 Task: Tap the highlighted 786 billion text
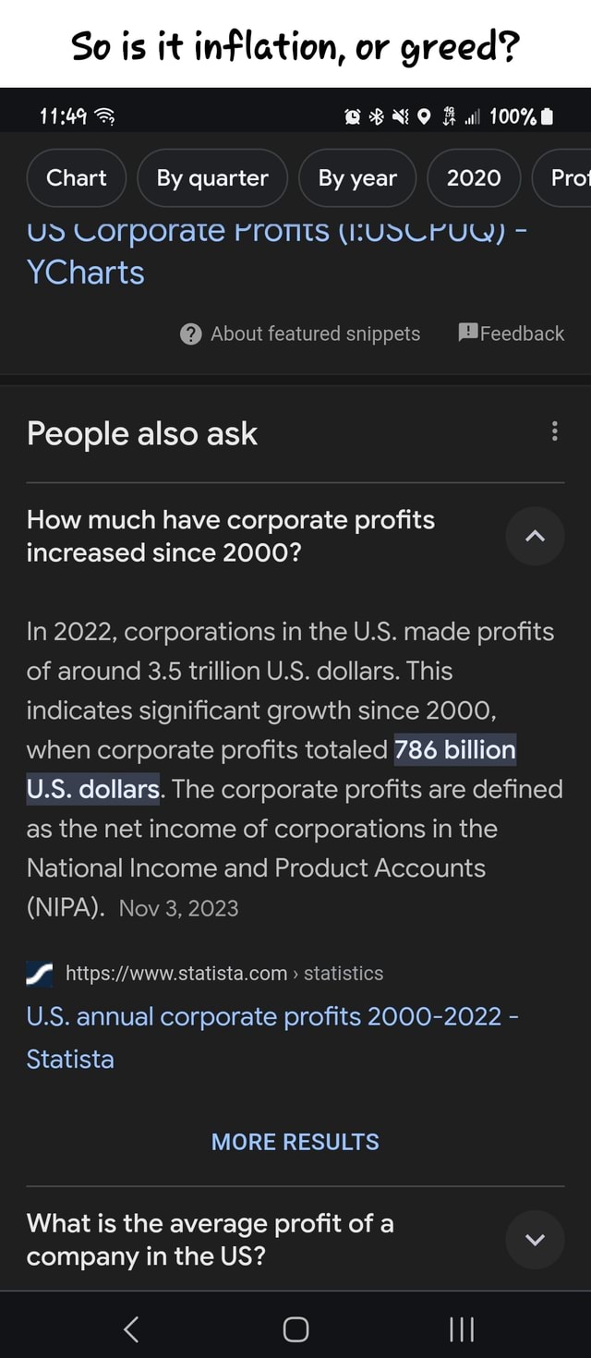[455, 749]
